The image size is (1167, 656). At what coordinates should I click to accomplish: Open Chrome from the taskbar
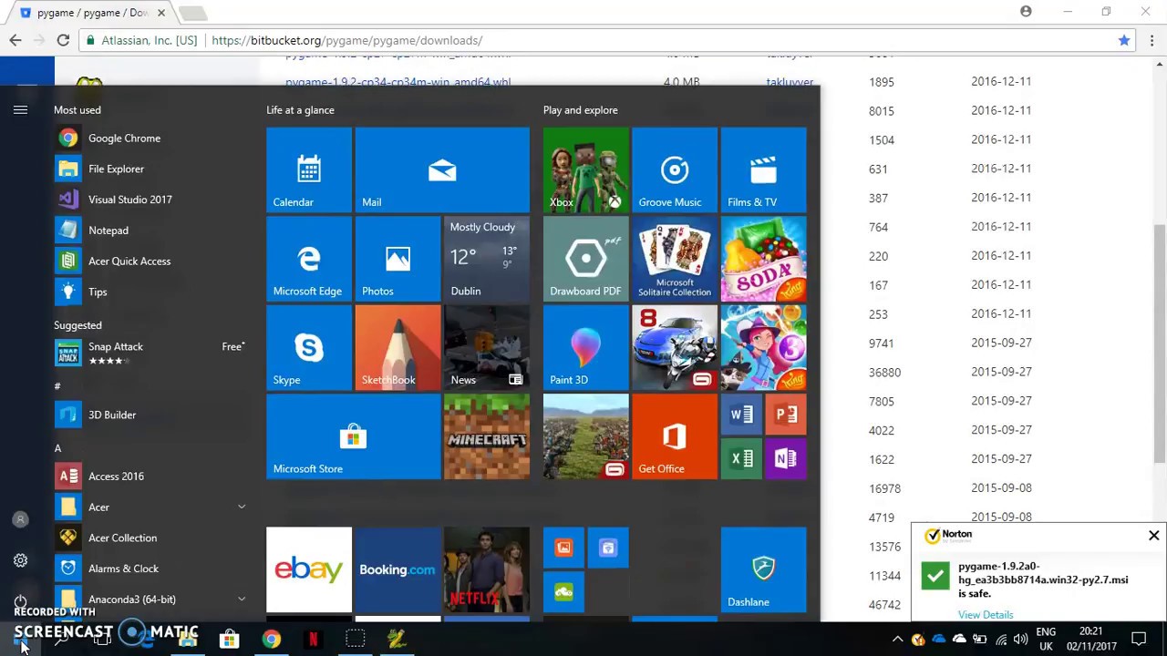click(x=271, y=639)
